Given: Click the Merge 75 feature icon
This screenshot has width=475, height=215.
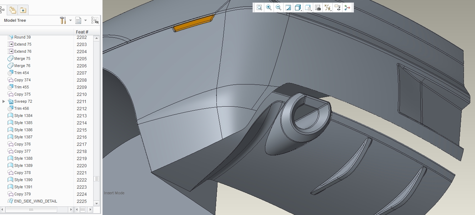Looking at the screenshot, I should point(10,58).
